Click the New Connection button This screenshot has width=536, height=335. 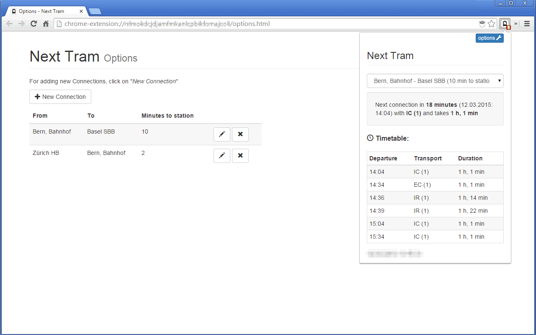tap(60, 97)
